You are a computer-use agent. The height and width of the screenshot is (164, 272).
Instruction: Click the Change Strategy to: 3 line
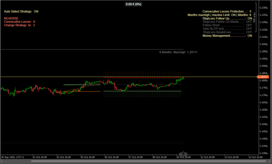tap(19, 25)
